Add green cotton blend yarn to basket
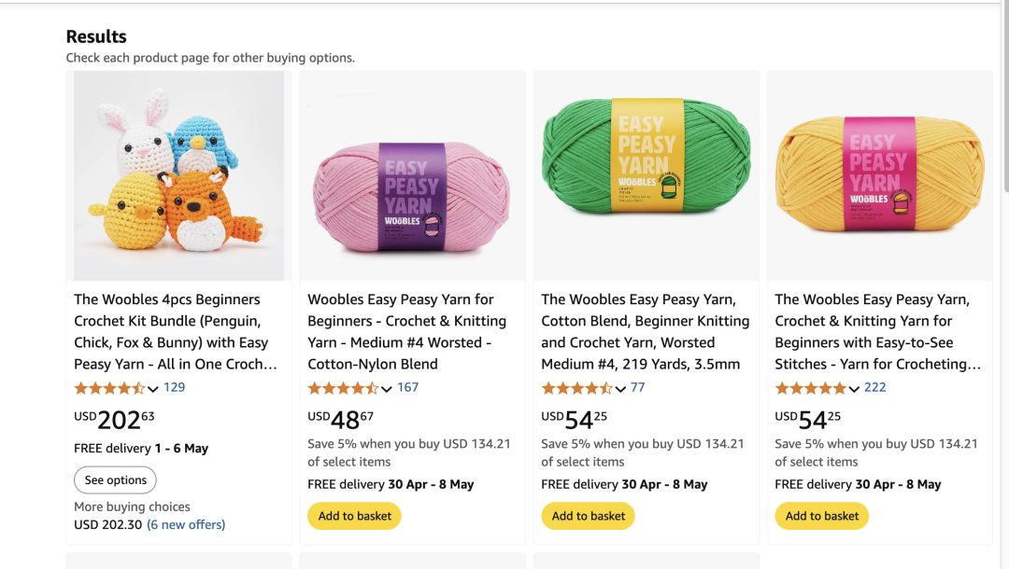 589,516
